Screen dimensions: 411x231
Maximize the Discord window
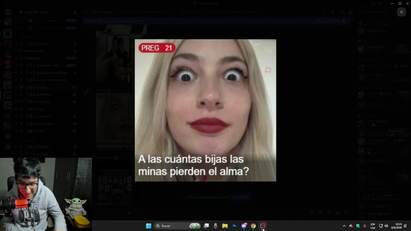400,3
